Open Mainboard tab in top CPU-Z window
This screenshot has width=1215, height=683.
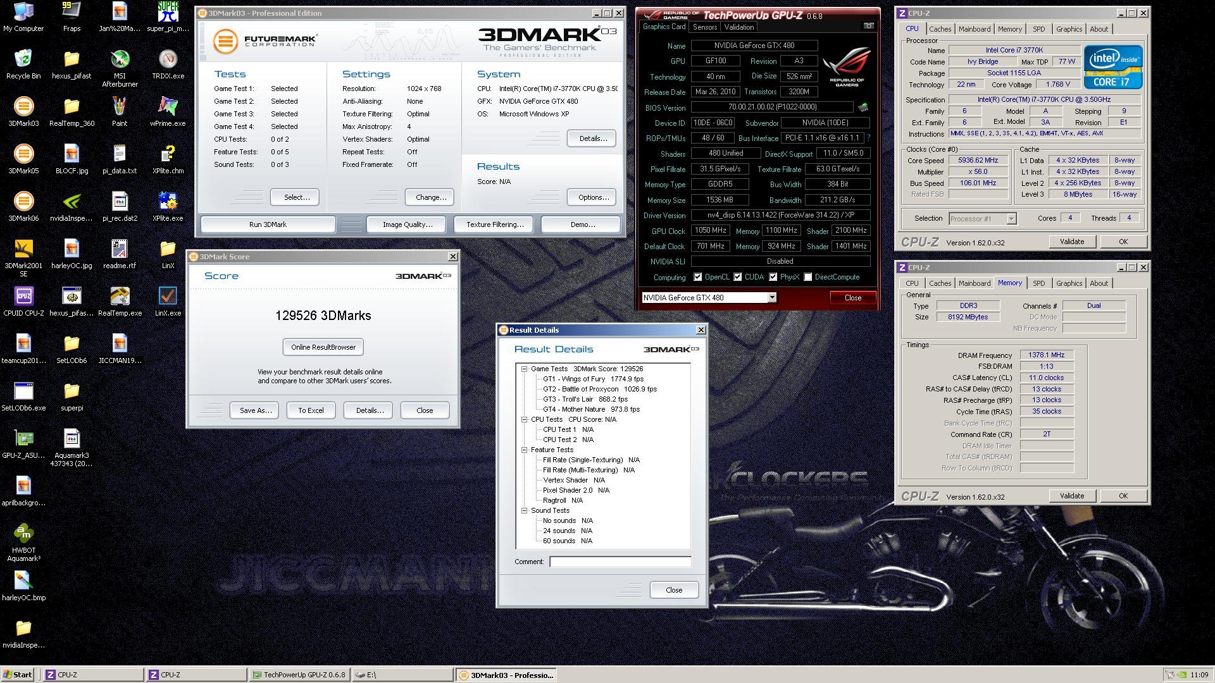[x=974, y=29]
